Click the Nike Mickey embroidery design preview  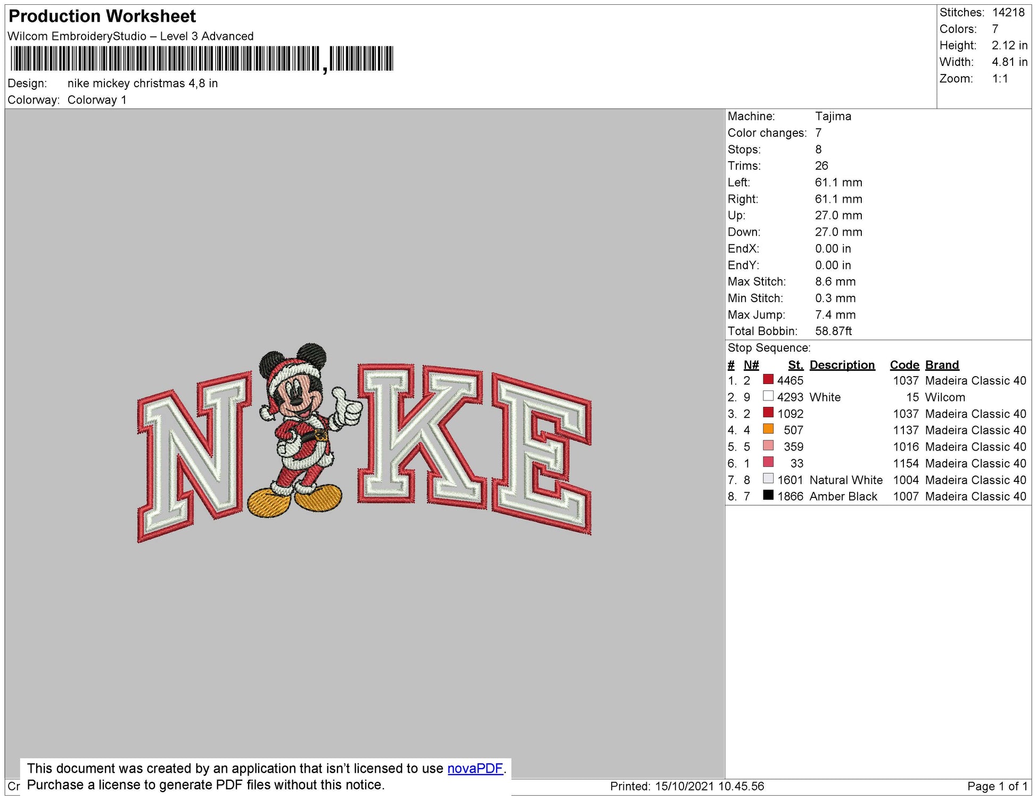click(x=364, y=443)
